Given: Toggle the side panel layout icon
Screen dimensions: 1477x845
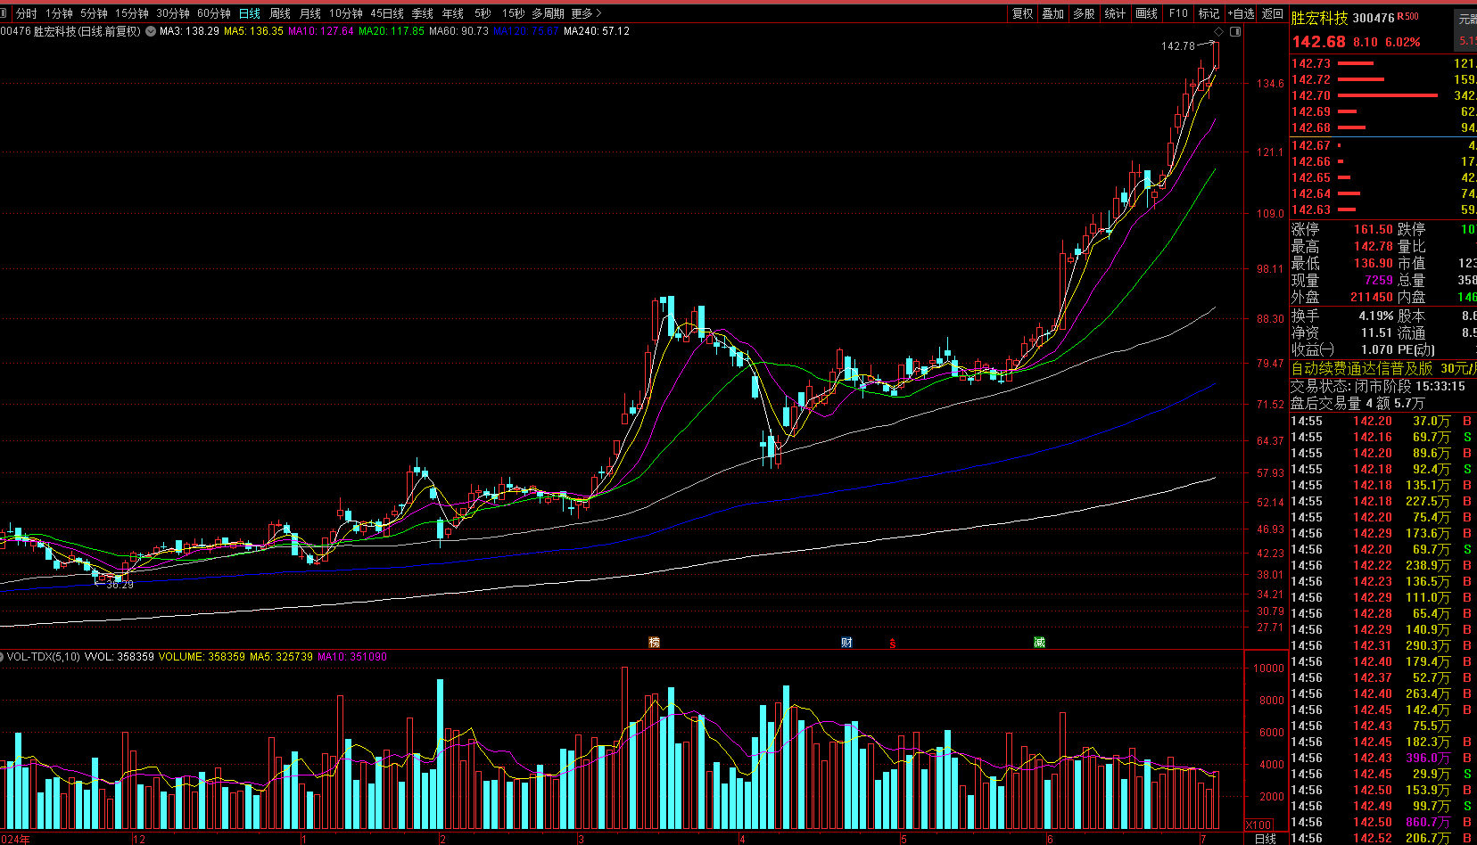Looking at the screenshot, I should [1235, 31].
